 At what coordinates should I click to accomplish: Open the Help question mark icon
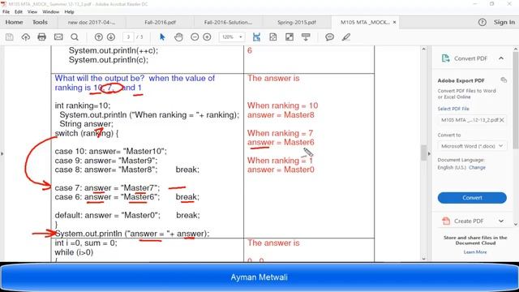click(x=483, y=22)
